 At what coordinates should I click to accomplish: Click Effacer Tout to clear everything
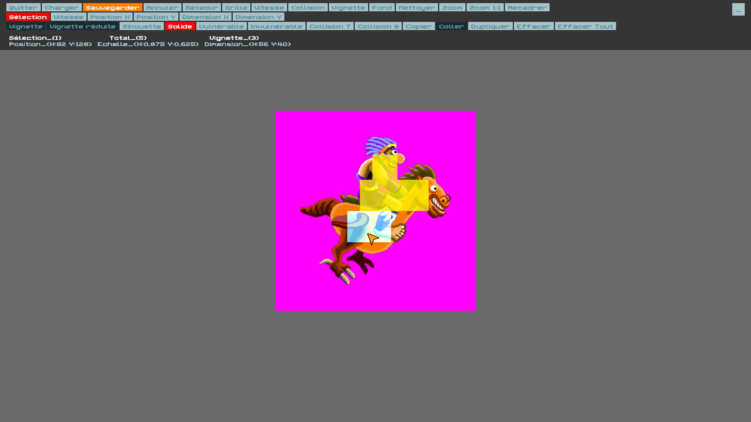point(586,26)
